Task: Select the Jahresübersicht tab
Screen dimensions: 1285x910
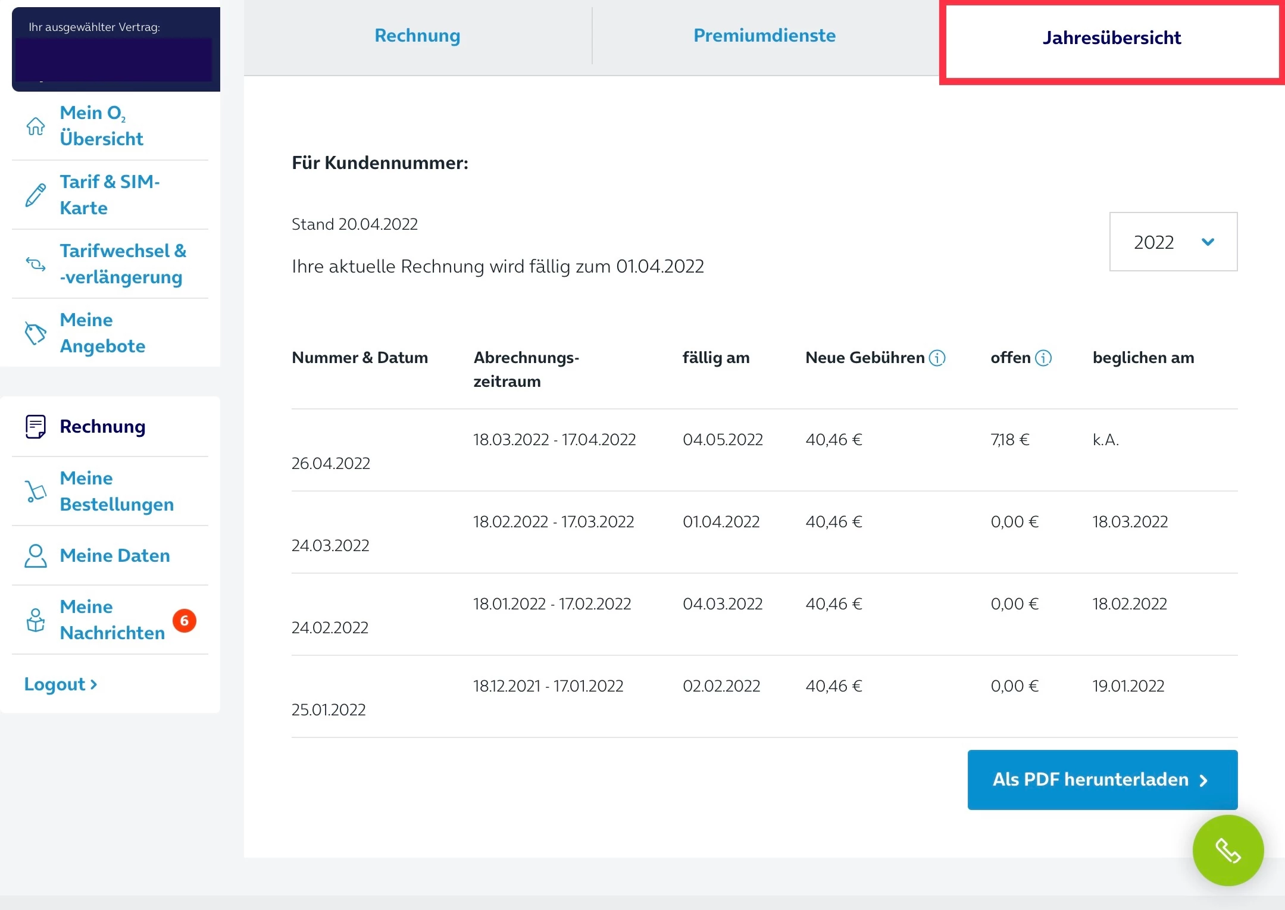Action: [1111, 38]
